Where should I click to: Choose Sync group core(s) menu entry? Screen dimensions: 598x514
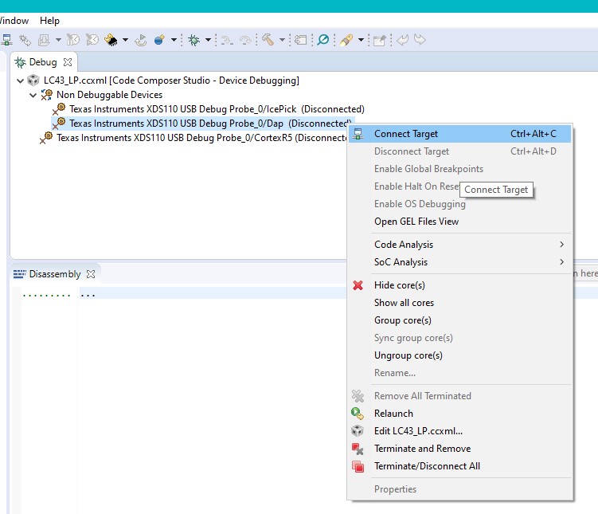(x=460, y=338)
